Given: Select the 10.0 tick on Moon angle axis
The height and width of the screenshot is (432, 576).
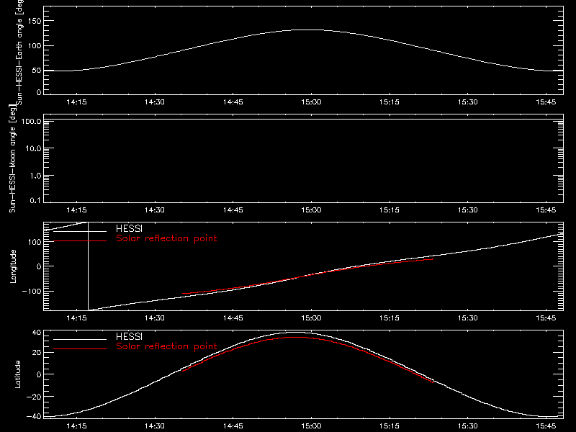Looking at the screenshot, I should click(33, 148).
